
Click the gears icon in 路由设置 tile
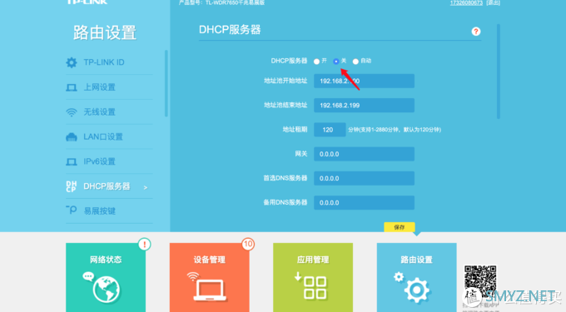click(412, 288)
